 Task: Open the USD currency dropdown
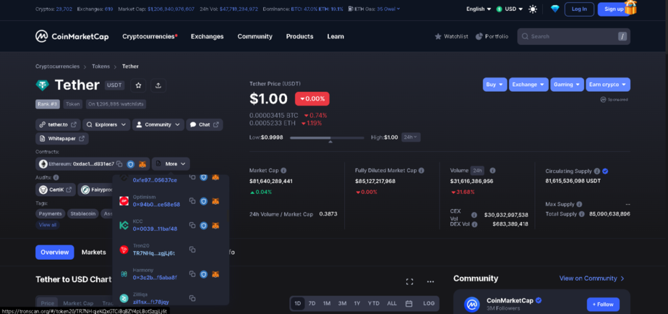coord(509,9)
